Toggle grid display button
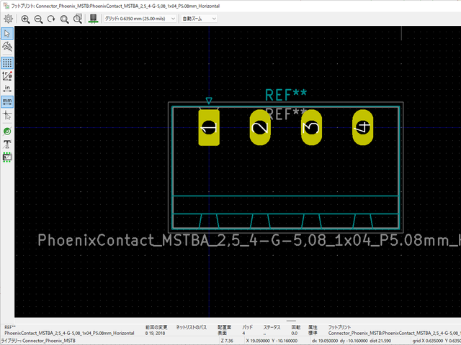 pos(7,63)
